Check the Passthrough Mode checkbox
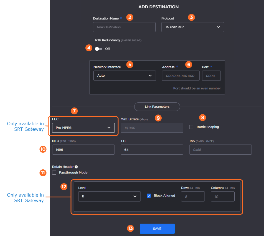The height and width of the screenshot is (236, 264). (x=54, y=173)
